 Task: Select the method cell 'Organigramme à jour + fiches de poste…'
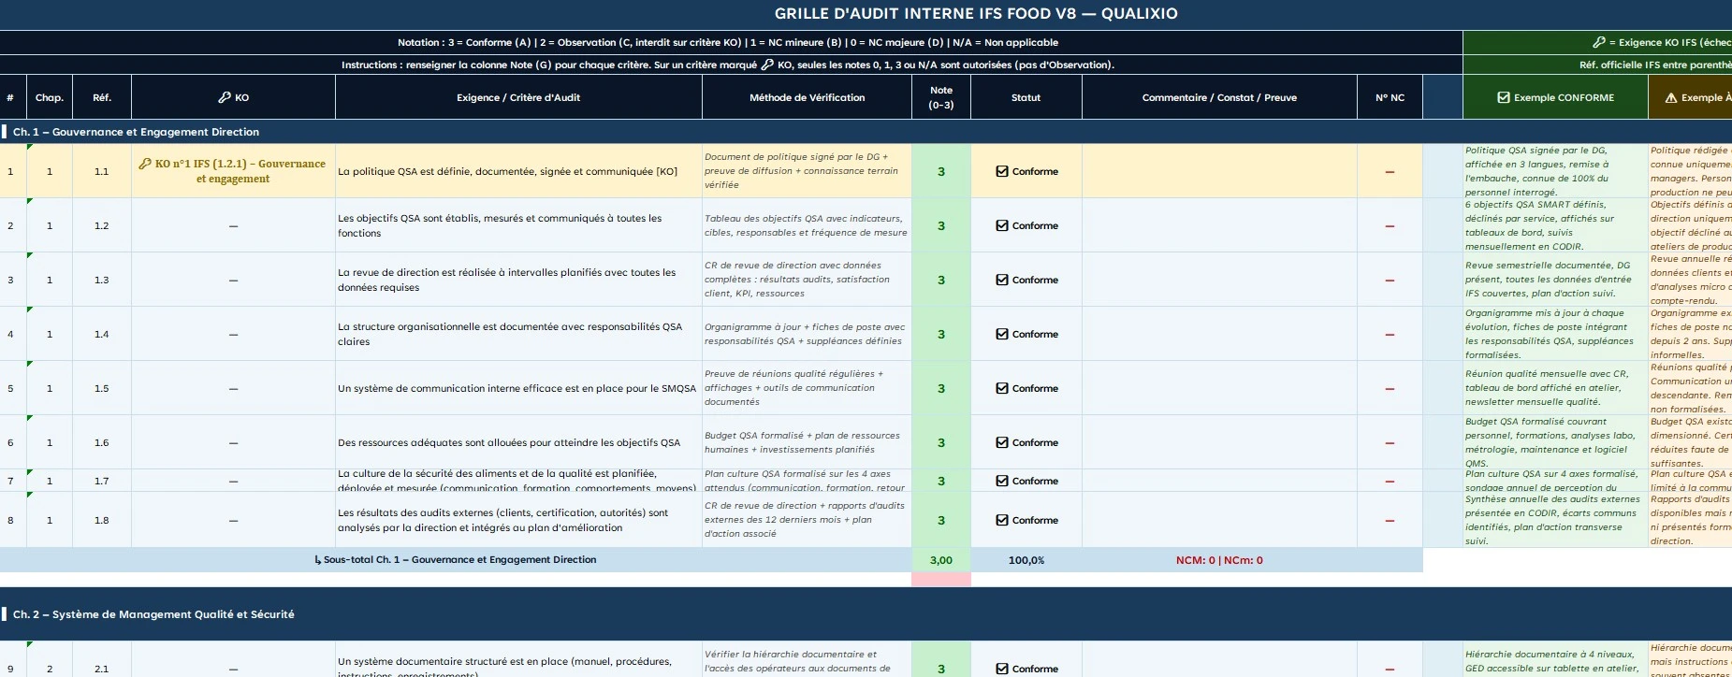click(x=807, y=334)
